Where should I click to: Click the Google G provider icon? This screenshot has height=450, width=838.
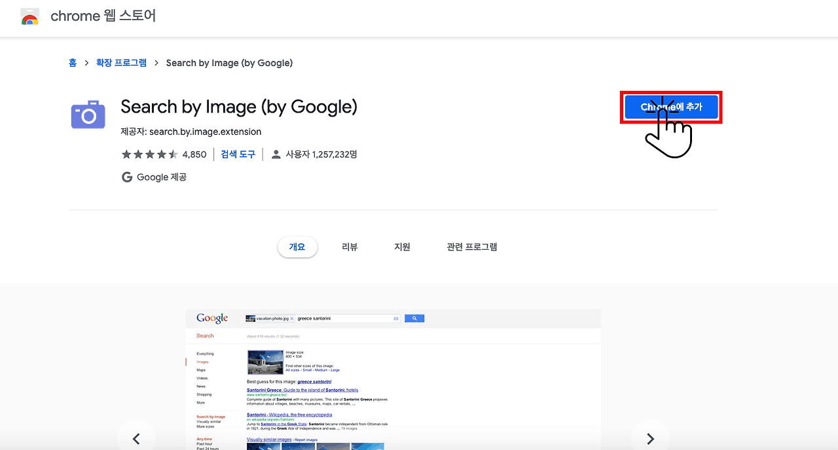127,177
